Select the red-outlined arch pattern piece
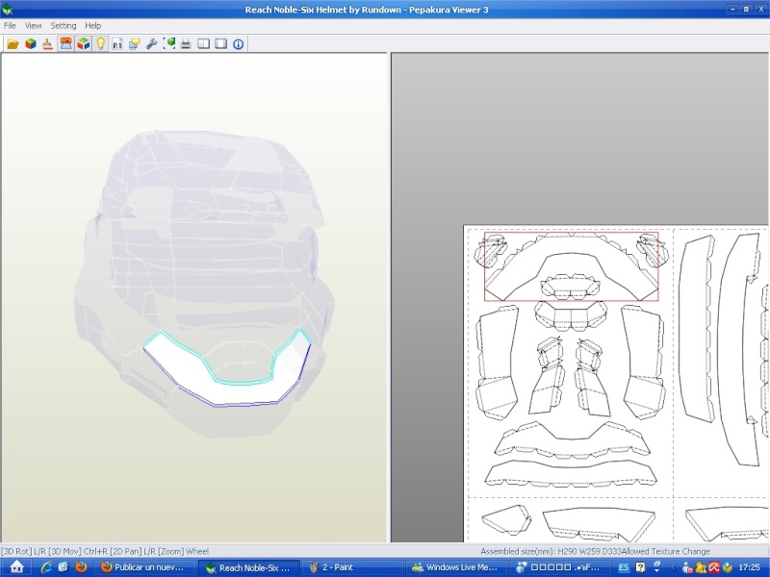The height and width of the screenshot is (577, 770). 571,266
